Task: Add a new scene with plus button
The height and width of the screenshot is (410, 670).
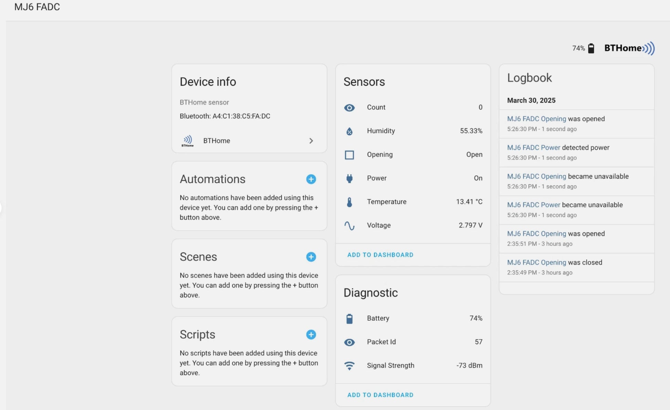Action: (x=311, y=257)
